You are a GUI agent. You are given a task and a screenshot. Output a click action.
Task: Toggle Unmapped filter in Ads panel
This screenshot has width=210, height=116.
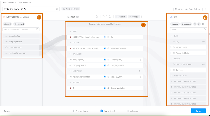pos(186,24)
